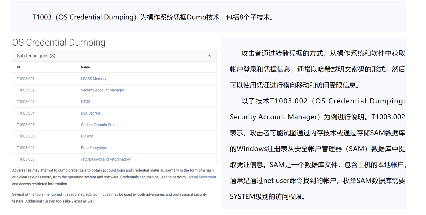Click the T1003 Chinese title text at top
The image size is (426, 215).
coord(153,17)
